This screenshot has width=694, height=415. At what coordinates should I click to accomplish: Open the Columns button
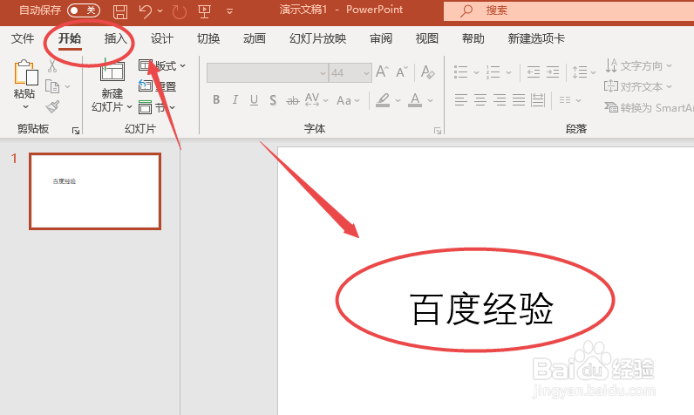click(569, 100)
